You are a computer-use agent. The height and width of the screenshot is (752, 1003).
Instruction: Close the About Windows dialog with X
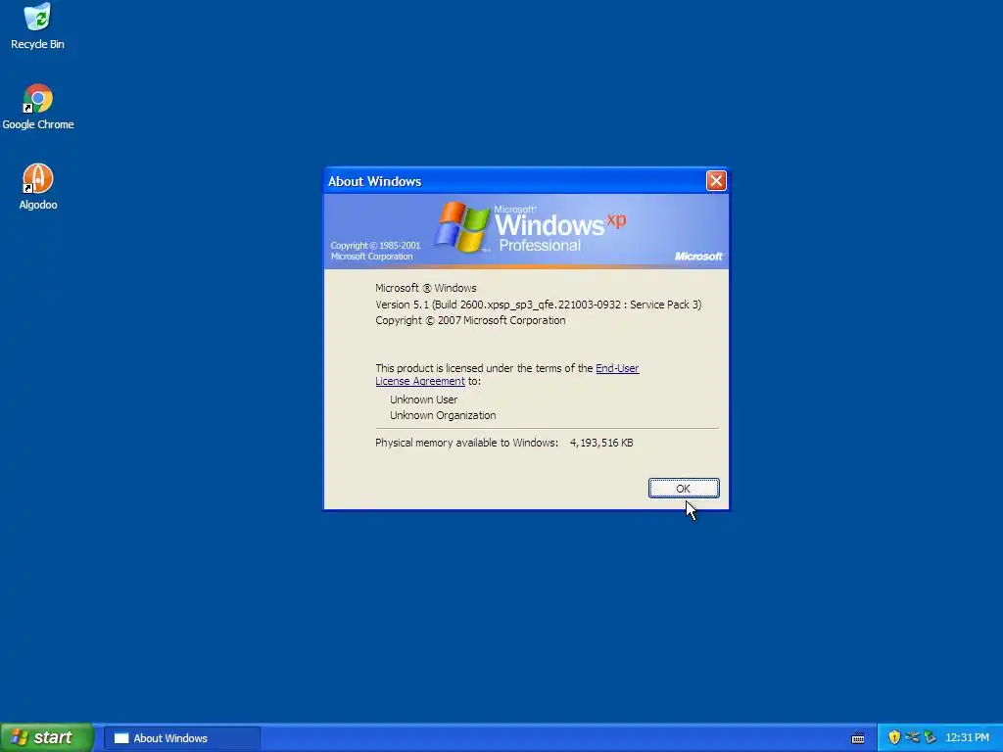pyautogui.click(x=716, y=181)
